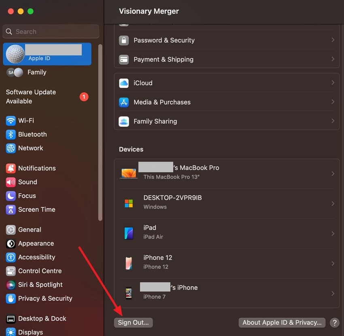Click the MacBook Pro device icon

(x=129, y=173)
